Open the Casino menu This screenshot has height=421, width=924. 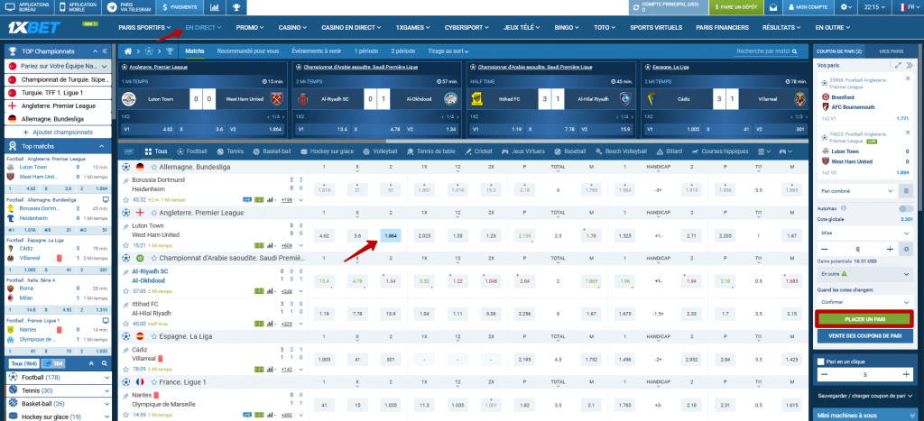point(291,28)
